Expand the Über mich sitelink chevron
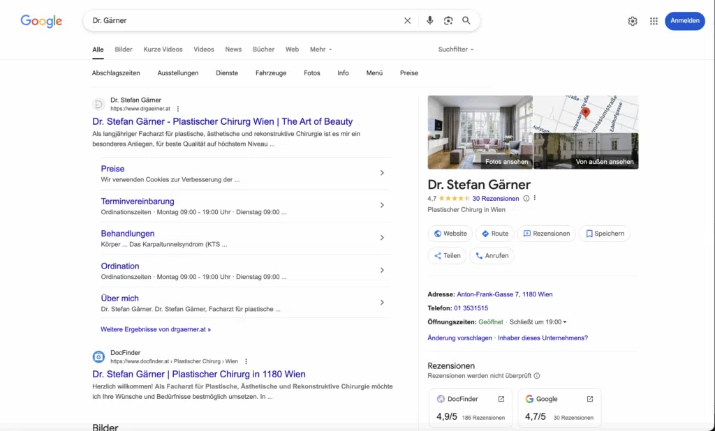The height and width of the screenshot is (431, 715). click(x=382, y=303)
